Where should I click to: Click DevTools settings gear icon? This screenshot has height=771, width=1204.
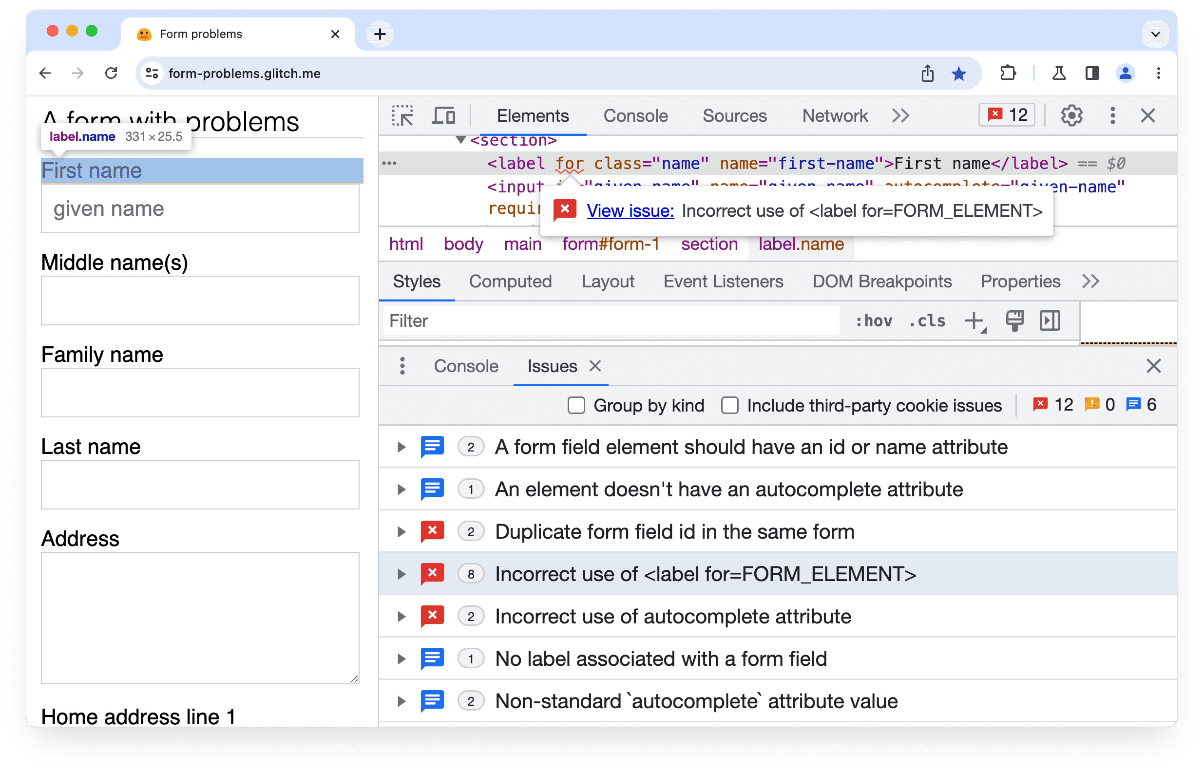pyautogui.click(x=1072, y=116)
